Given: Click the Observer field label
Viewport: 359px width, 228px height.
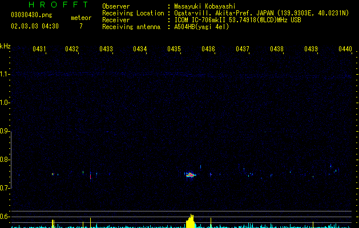Looking at the screenshot, I should click(x=116, y=6).
